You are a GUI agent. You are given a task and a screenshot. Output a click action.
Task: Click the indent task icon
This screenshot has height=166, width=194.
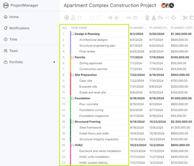click(117, 18)
